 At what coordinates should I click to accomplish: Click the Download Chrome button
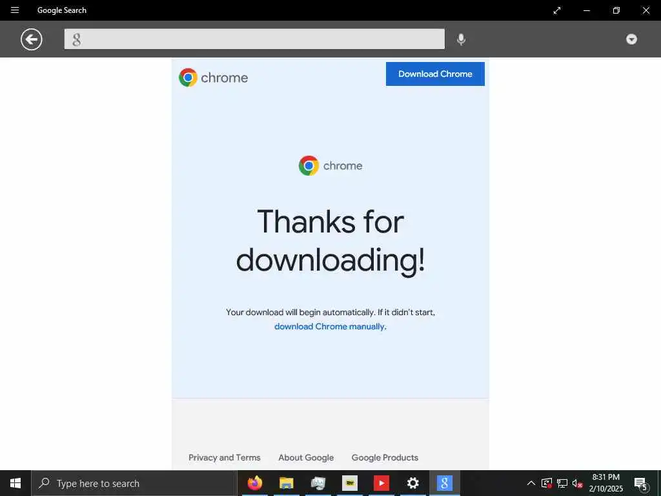tap(435, 74)
